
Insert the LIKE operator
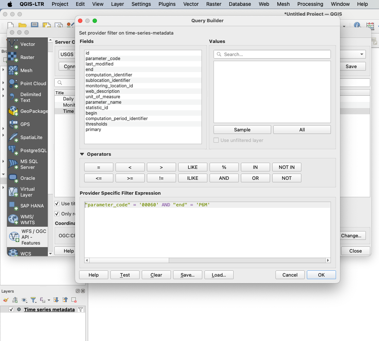point(193,167)
